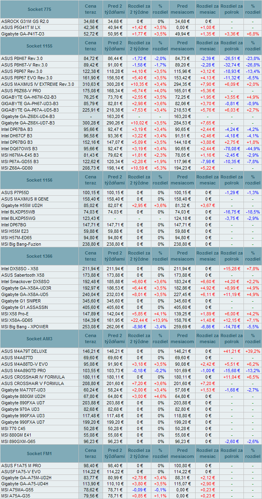The height and width of the screenshot is (499, 262).
Task: Click ASUSF1A75-V EVO product name
Action: 21,472
